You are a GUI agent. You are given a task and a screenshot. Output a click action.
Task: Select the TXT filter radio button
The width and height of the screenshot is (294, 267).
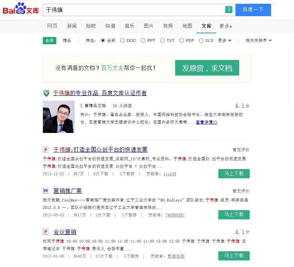(163, 40)
